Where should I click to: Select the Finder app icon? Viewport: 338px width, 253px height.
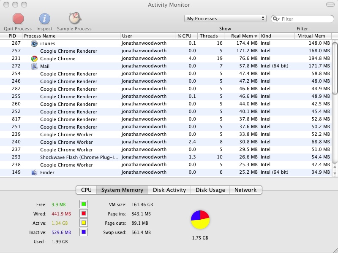pos(34,172)
